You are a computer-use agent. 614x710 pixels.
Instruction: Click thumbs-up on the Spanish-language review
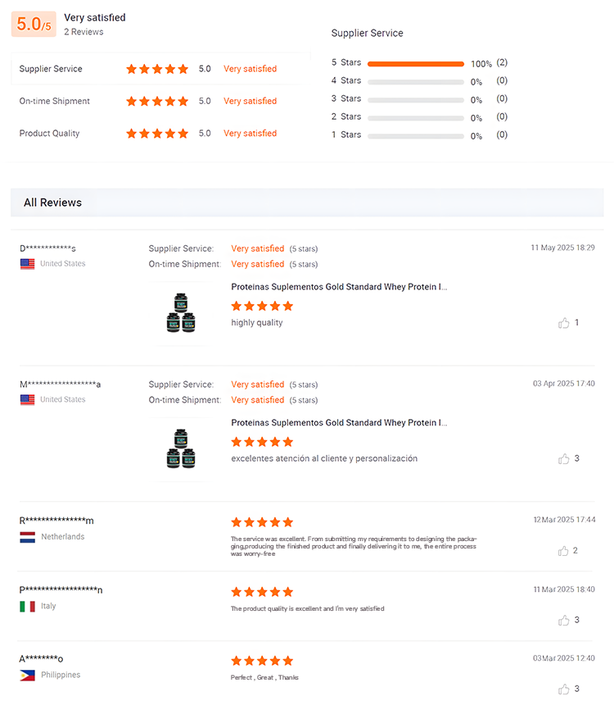[x=564, y=459]
